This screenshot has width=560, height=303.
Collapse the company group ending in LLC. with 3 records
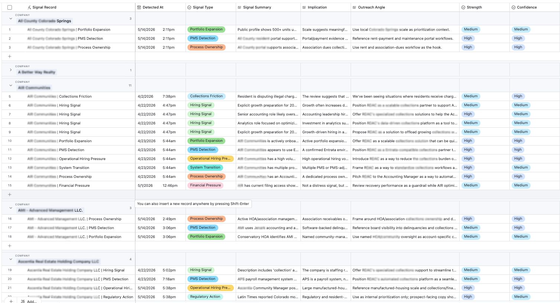[10, 208]
